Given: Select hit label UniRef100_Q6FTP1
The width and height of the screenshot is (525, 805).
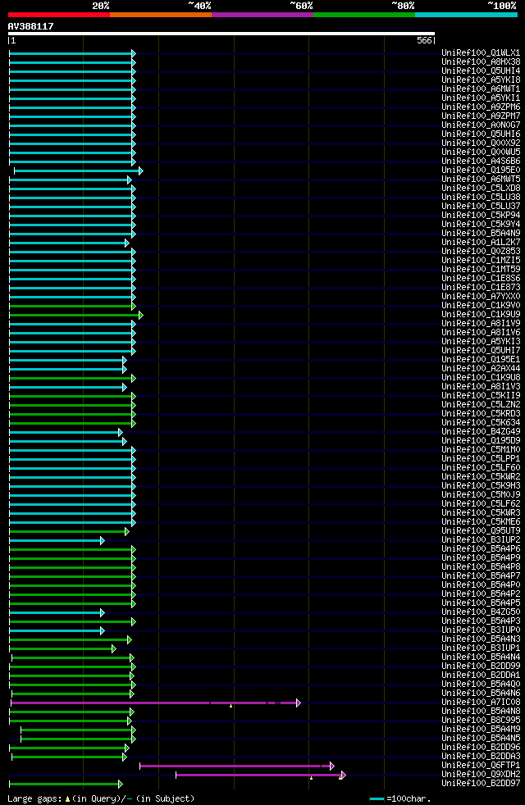Looking at the screenshot, I should pyautogui.click(x=481, y=765).
